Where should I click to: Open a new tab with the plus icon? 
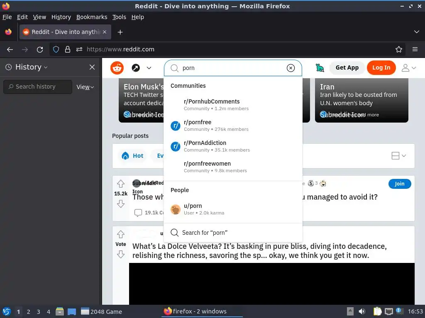click(x=120, y=32)
